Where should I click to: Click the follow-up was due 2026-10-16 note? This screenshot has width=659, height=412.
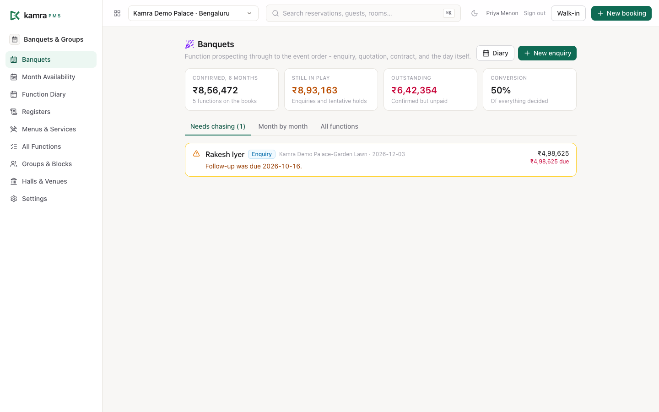pos(254,166)
